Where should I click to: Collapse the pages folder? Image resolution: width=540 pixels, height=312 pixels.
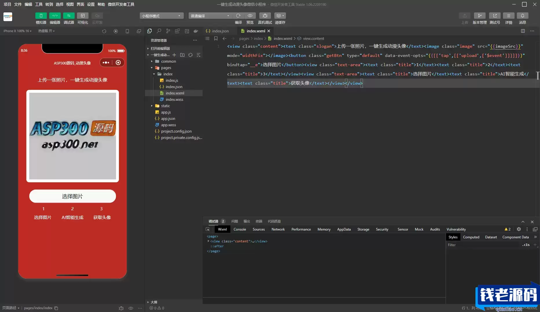coord(152,68)
